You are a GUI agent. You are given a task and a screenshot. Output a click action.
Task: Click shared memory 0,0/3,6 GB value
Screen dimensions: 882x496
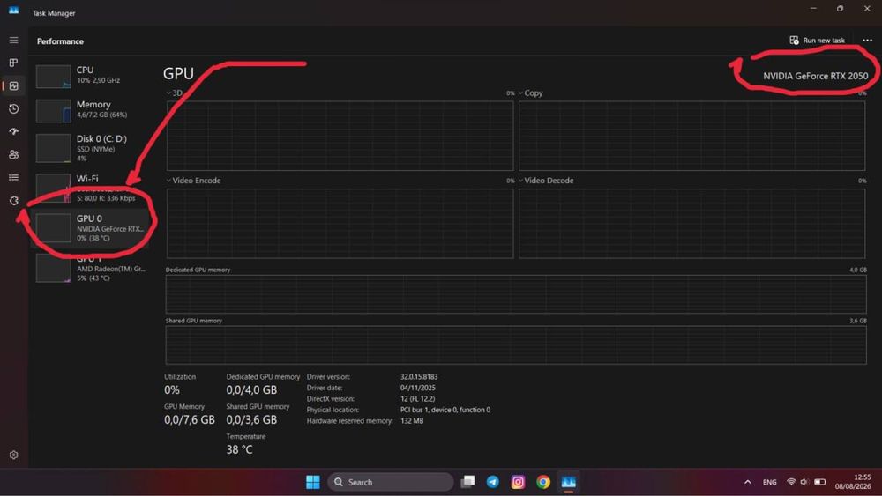[251, 419]
